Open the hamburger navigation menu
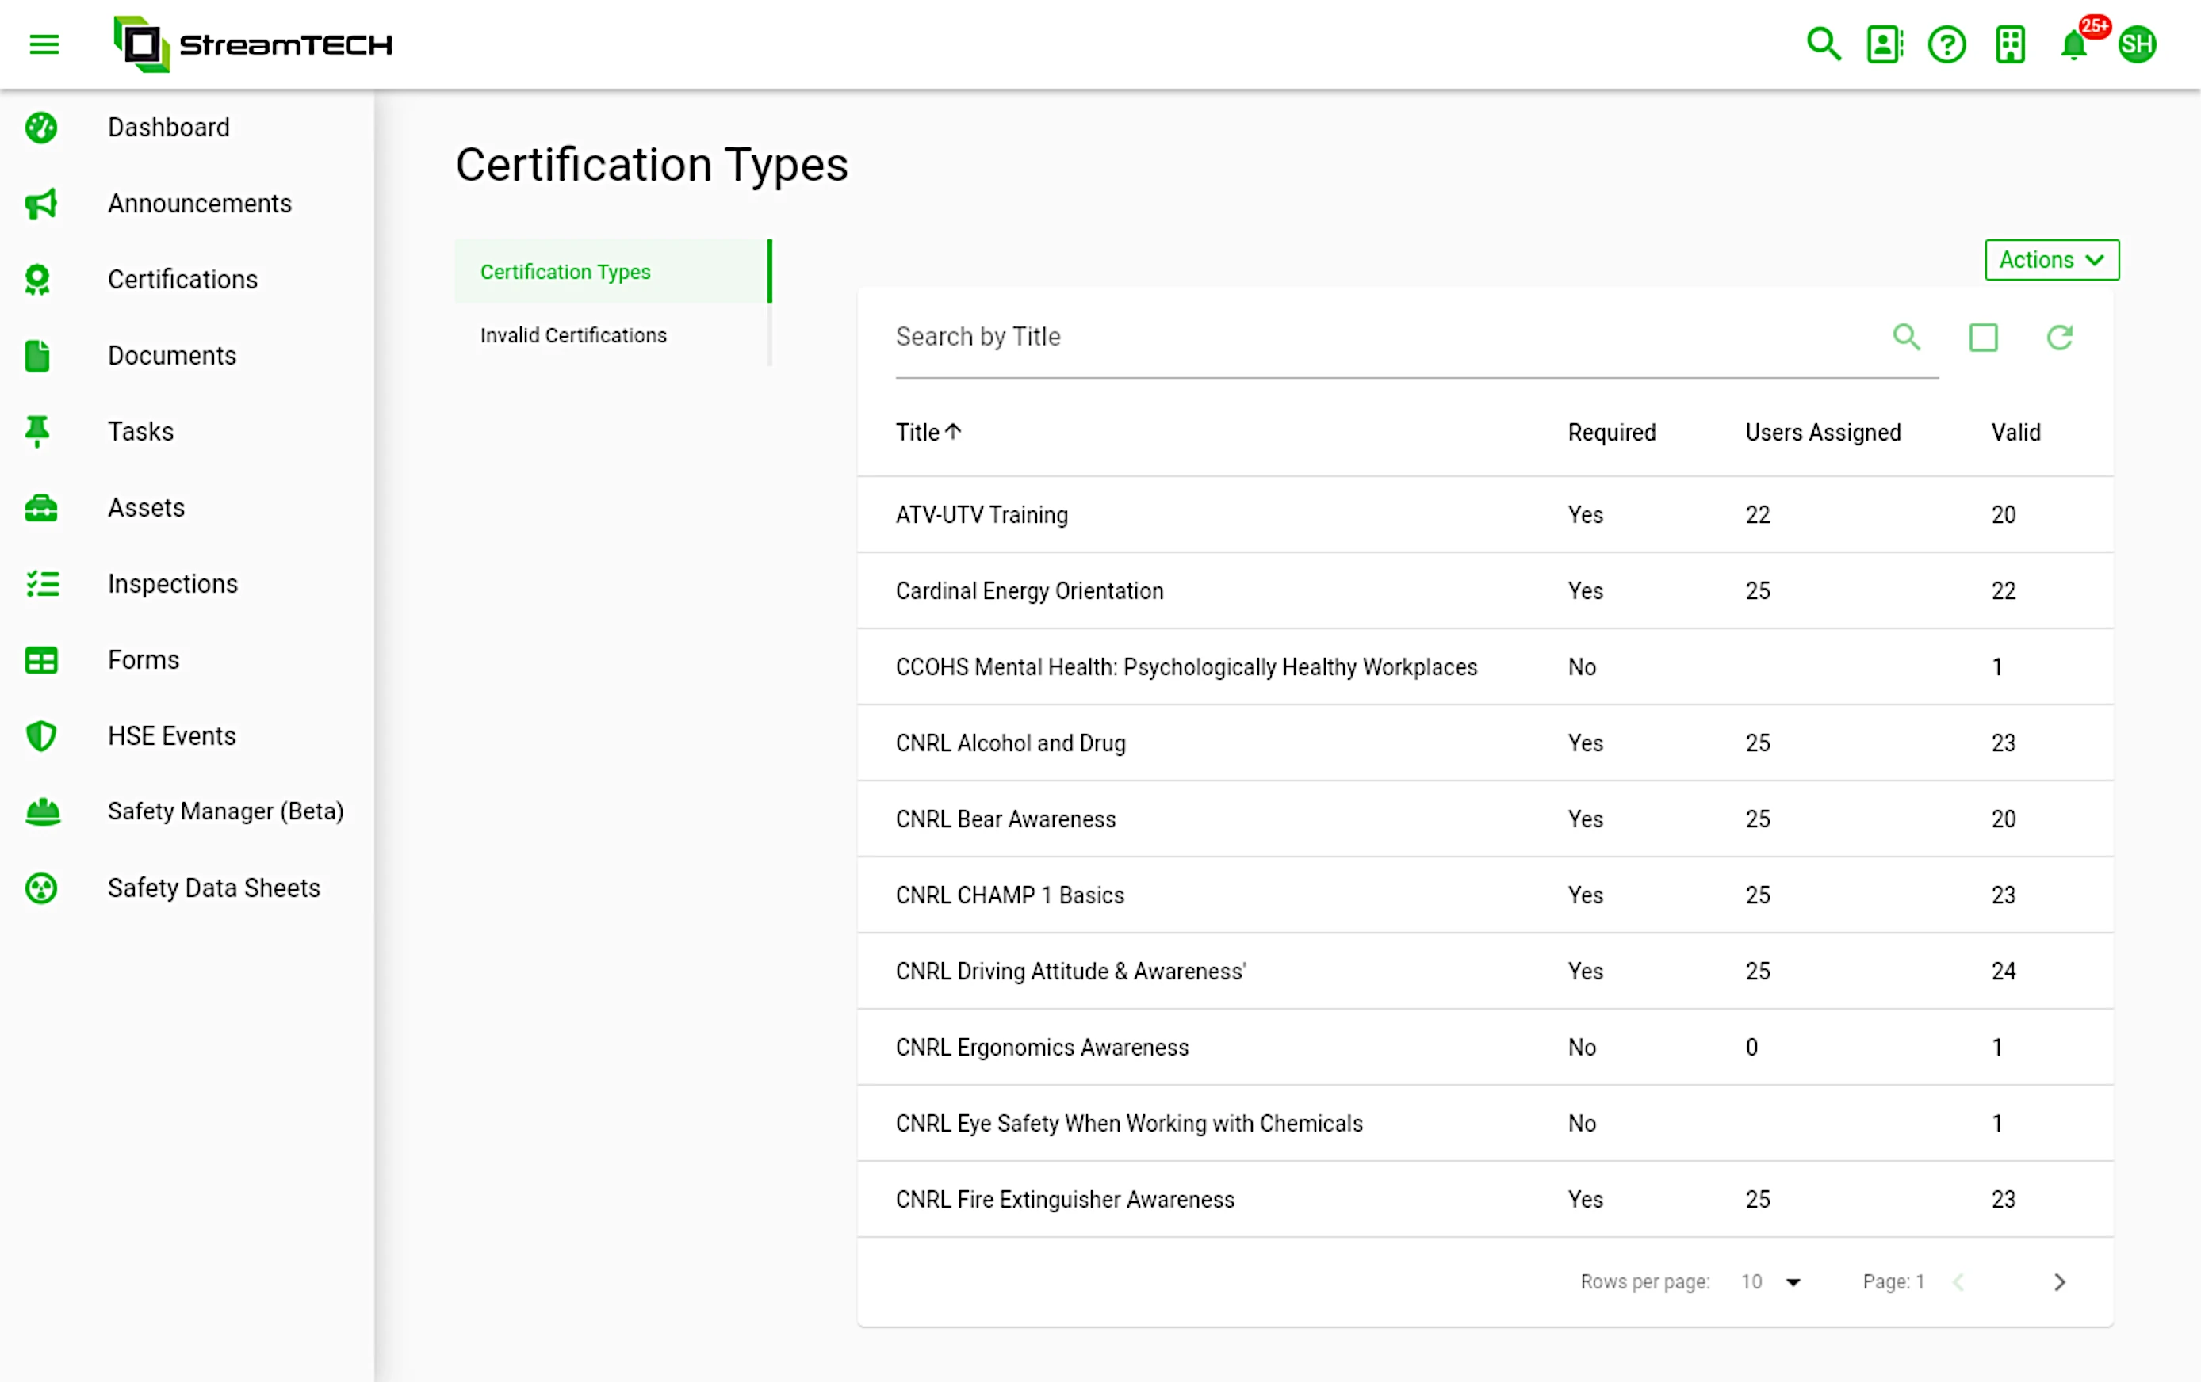Screen dimensions: 2201x1382 point(44,44)
